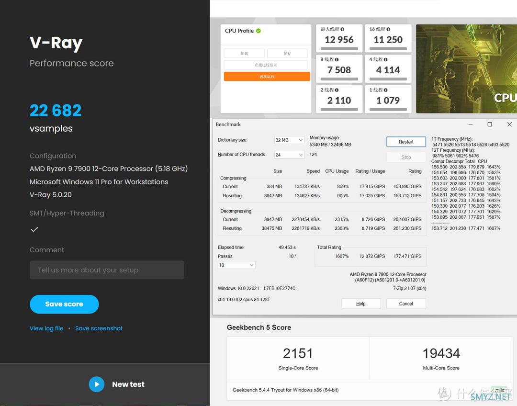Viewport: 517px width, 406px height.
Task: Click the AMD Ryzen 9 7900 configuration line in V-Ray
Action: click(x=109, y=169)
